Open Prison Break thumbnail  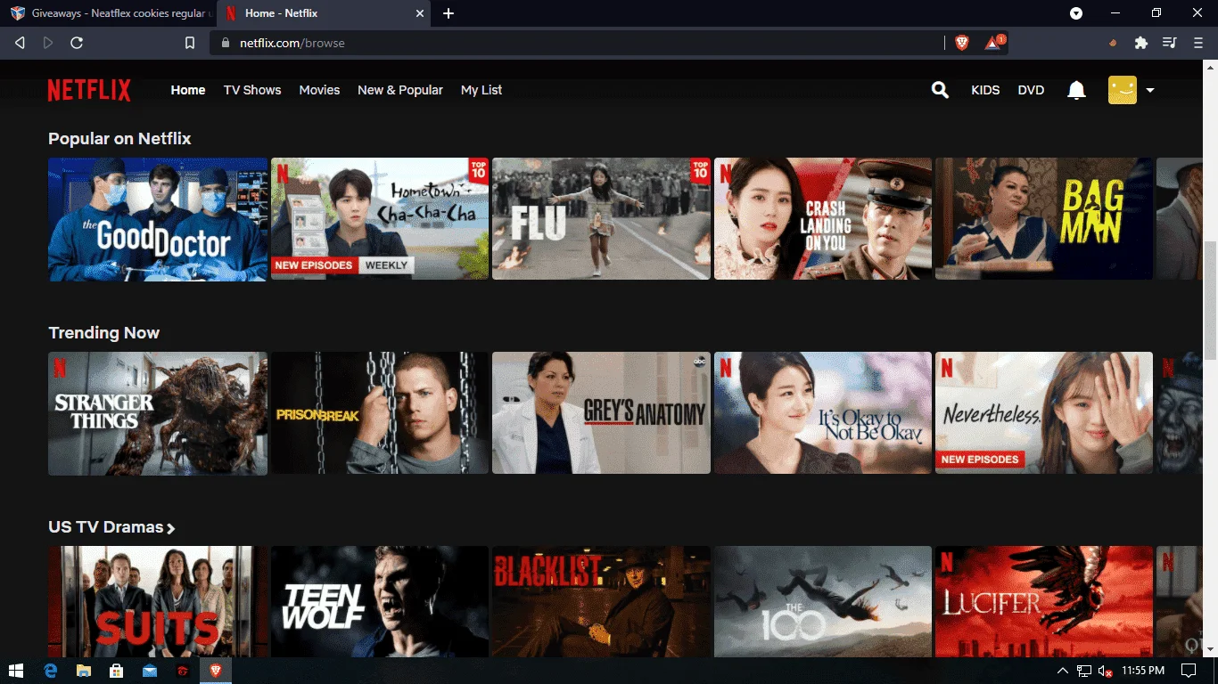click(380, 413)
